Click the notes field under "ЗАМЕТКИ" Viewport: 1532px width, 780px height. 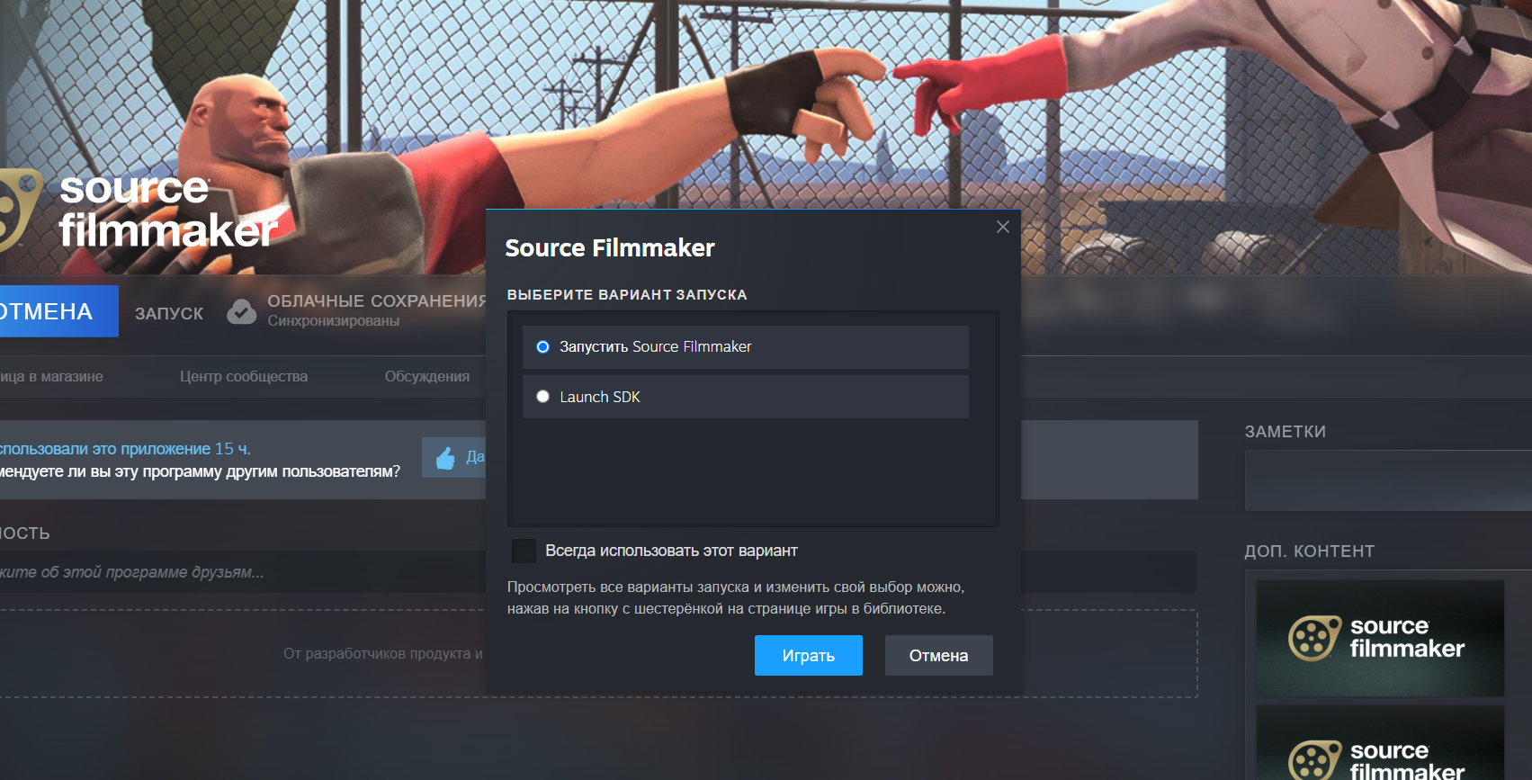tap(1388, 480)
